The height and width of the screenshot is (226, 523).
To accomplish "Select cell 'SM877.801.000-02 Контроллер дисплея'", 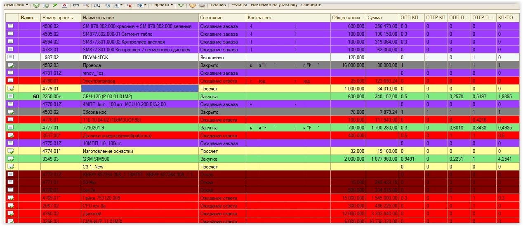I will 139,42.
